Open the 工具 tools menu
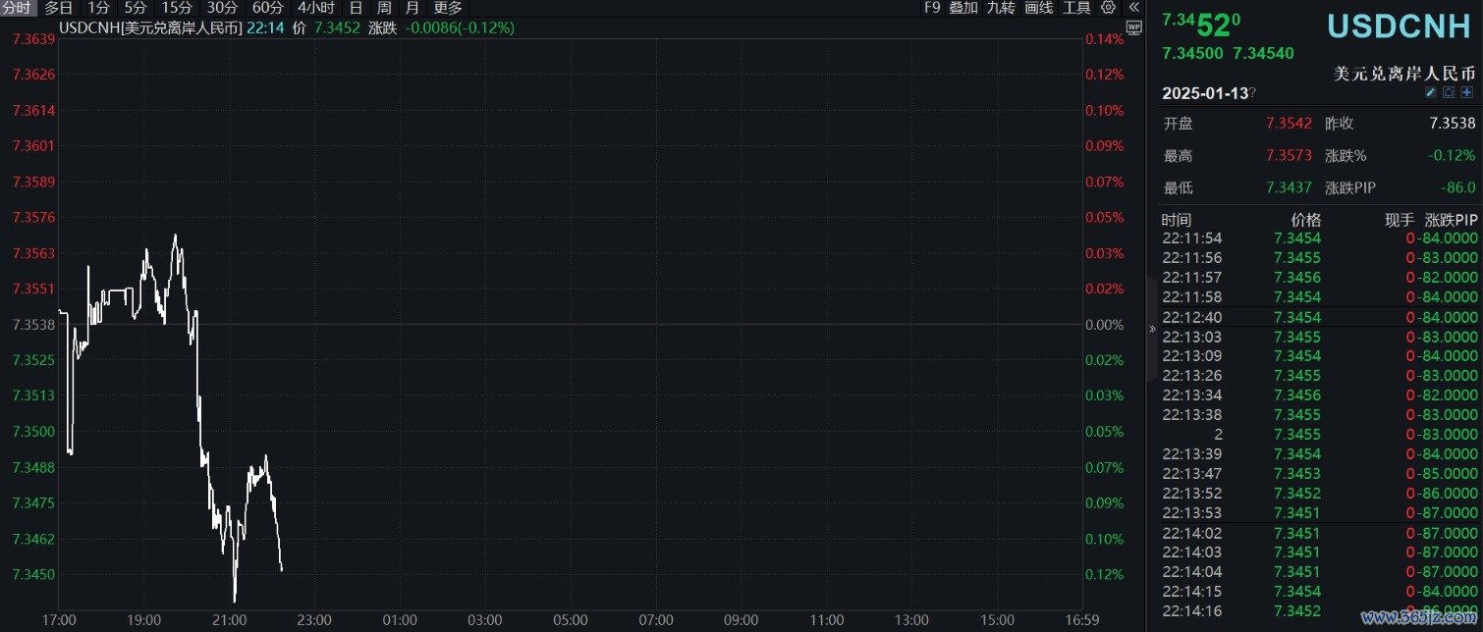 (1076, 8)
